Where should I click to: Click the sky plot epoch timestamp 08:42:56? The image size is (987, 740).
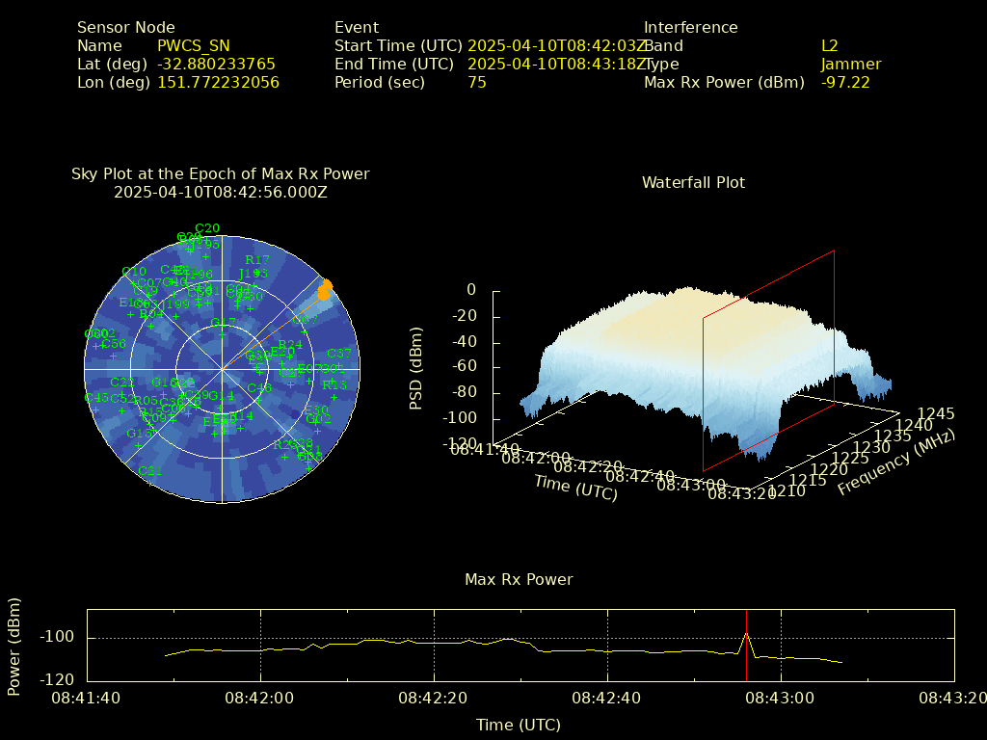(220, 192)
